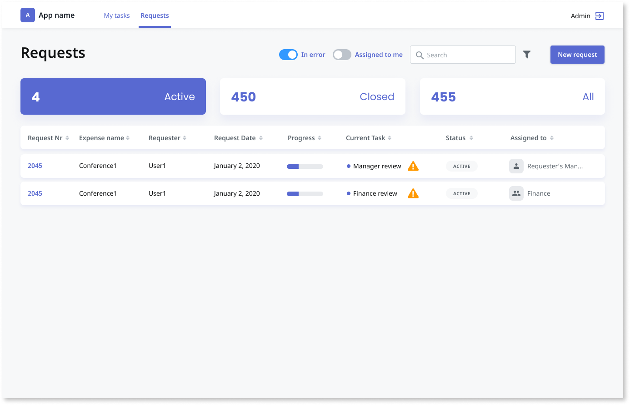Enable the Assigned to me toggle

pos(342,54)
